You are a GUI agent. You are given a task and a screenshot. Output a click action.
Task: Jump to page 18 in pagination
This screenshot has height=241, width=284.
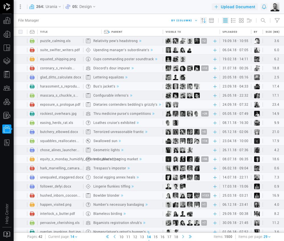176,237
